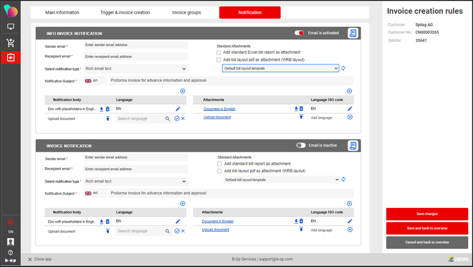Viewport: 473px width, 267px height.
Task: Open the shopping cart icon in sidebar
Action: coord(11,43)
